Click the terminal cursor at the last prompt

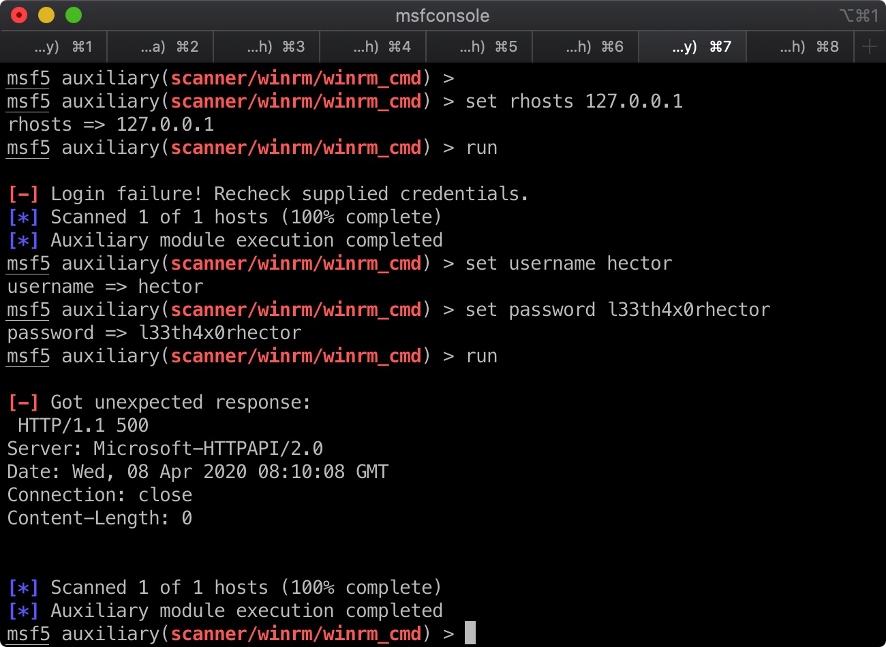tap(470, 633)
